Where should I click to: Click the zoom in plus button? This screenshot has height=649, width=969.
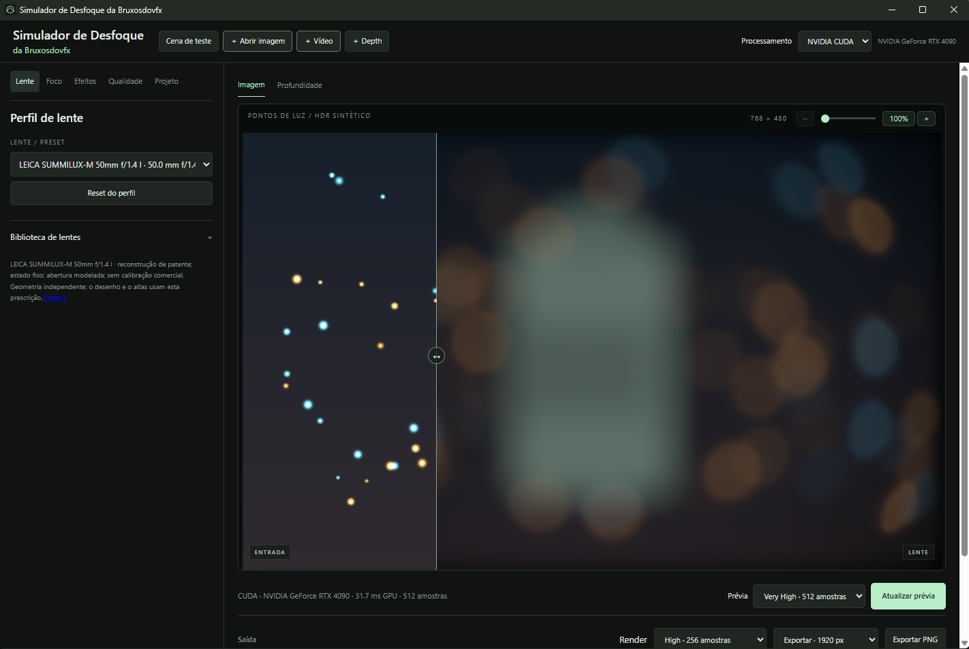coord(926,119)
